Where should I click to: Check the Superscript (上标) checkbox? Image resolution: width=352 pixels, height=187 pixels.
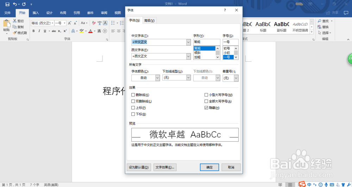(133, 108)
